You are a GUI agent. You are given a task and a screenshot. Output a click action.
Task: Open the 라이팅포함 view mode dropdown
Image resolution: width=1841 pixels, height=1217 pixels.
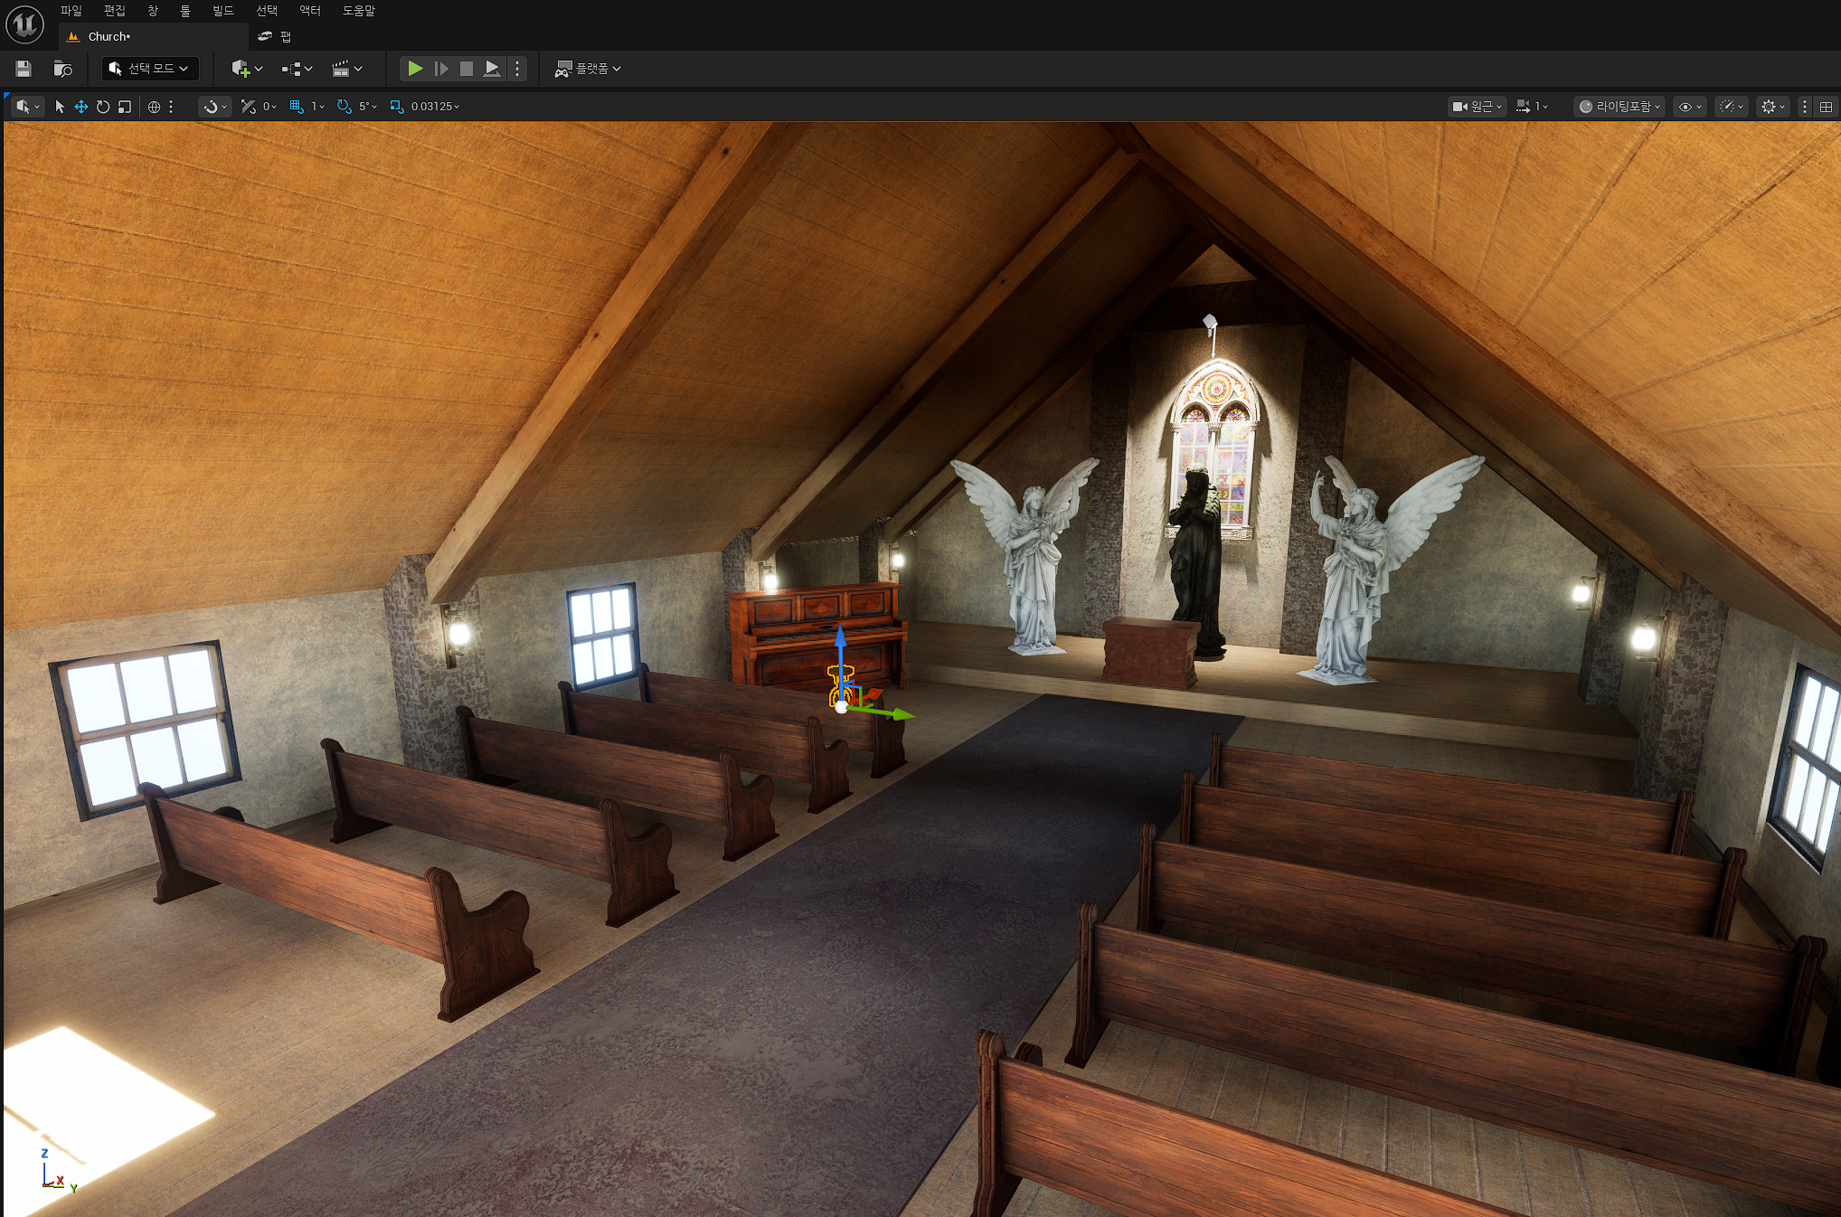[1619, 107]
